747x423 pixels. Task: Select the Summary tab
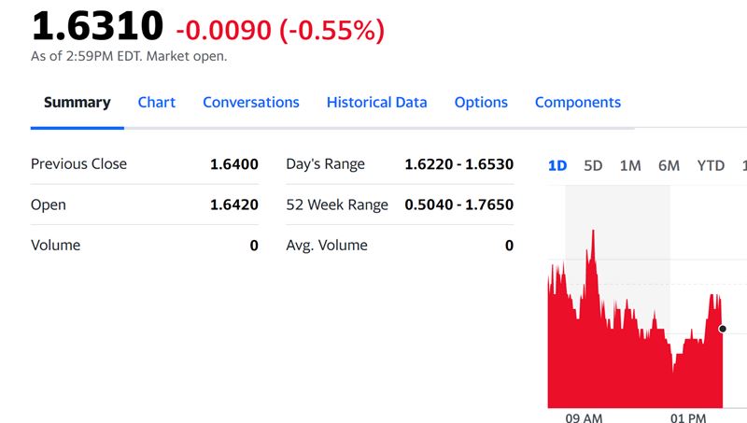[77, 103]
